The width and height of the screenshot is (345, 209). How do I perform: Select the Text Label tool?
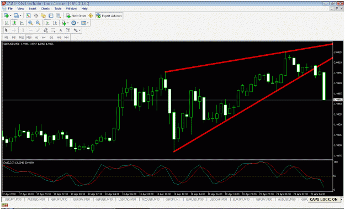(68, 30)
